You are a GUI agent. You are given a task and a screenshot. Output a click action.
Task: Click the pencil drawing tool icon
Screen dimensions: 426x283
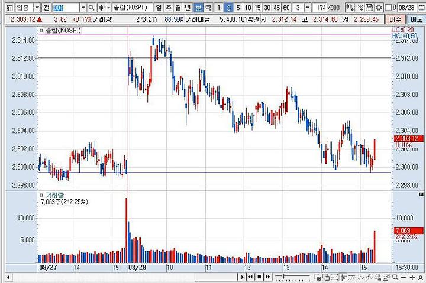[369, 277]
